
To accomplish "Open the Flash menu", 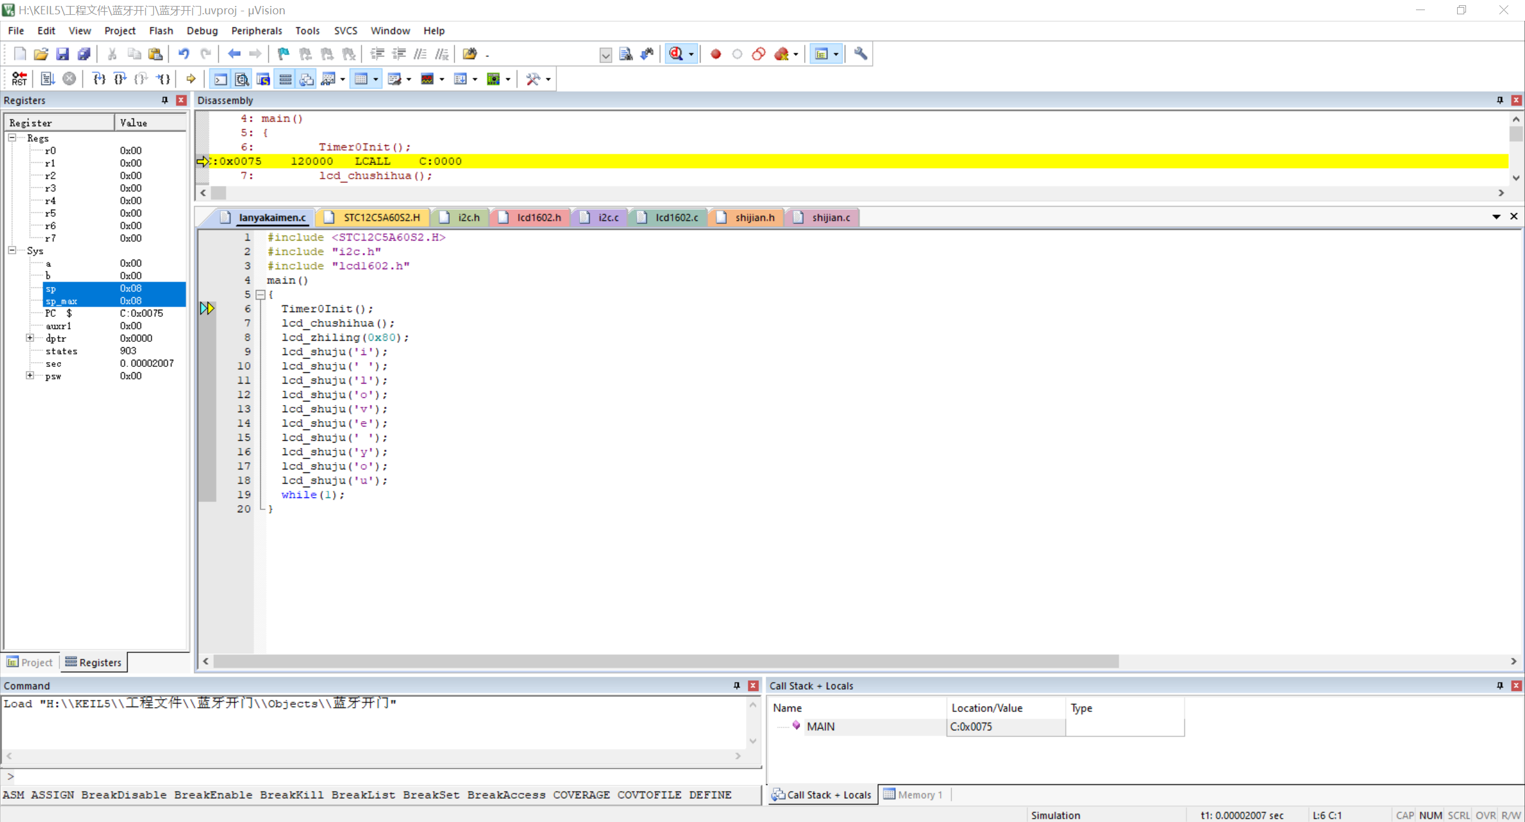I will pos(161,30).
